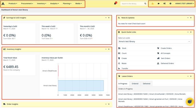Go to the Stock link
This screenshot has width=196, height=108.
coord(124,48)
